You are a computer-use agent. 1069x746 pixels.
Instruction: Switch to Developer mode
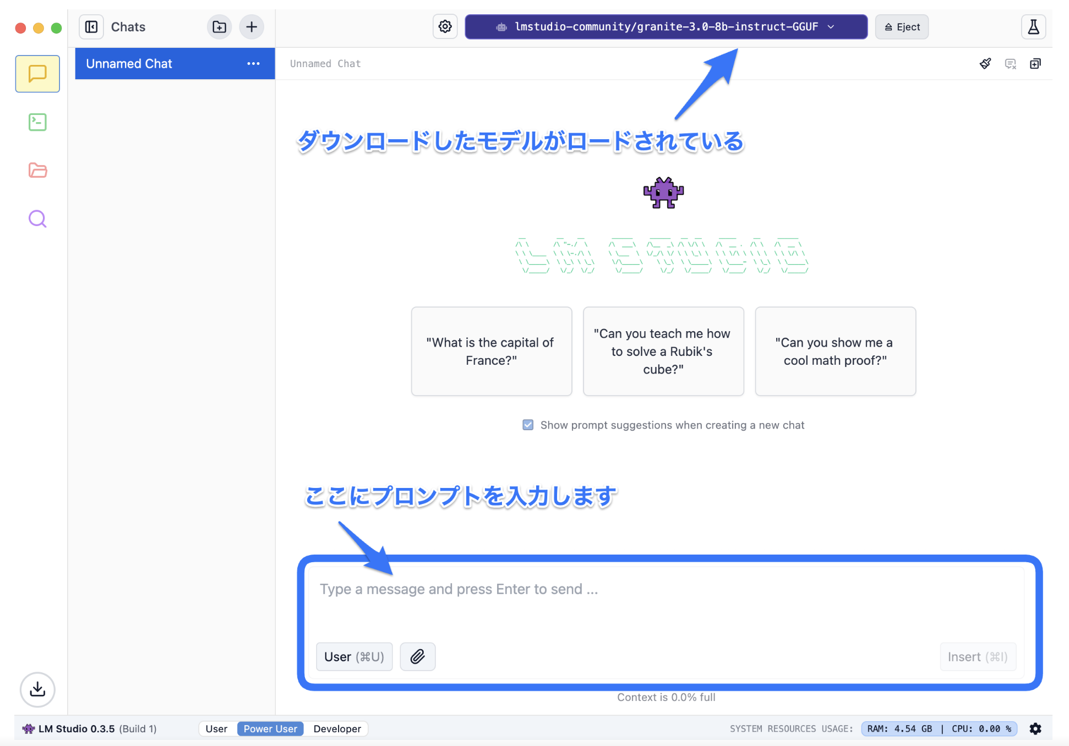[x=337, y=728]
